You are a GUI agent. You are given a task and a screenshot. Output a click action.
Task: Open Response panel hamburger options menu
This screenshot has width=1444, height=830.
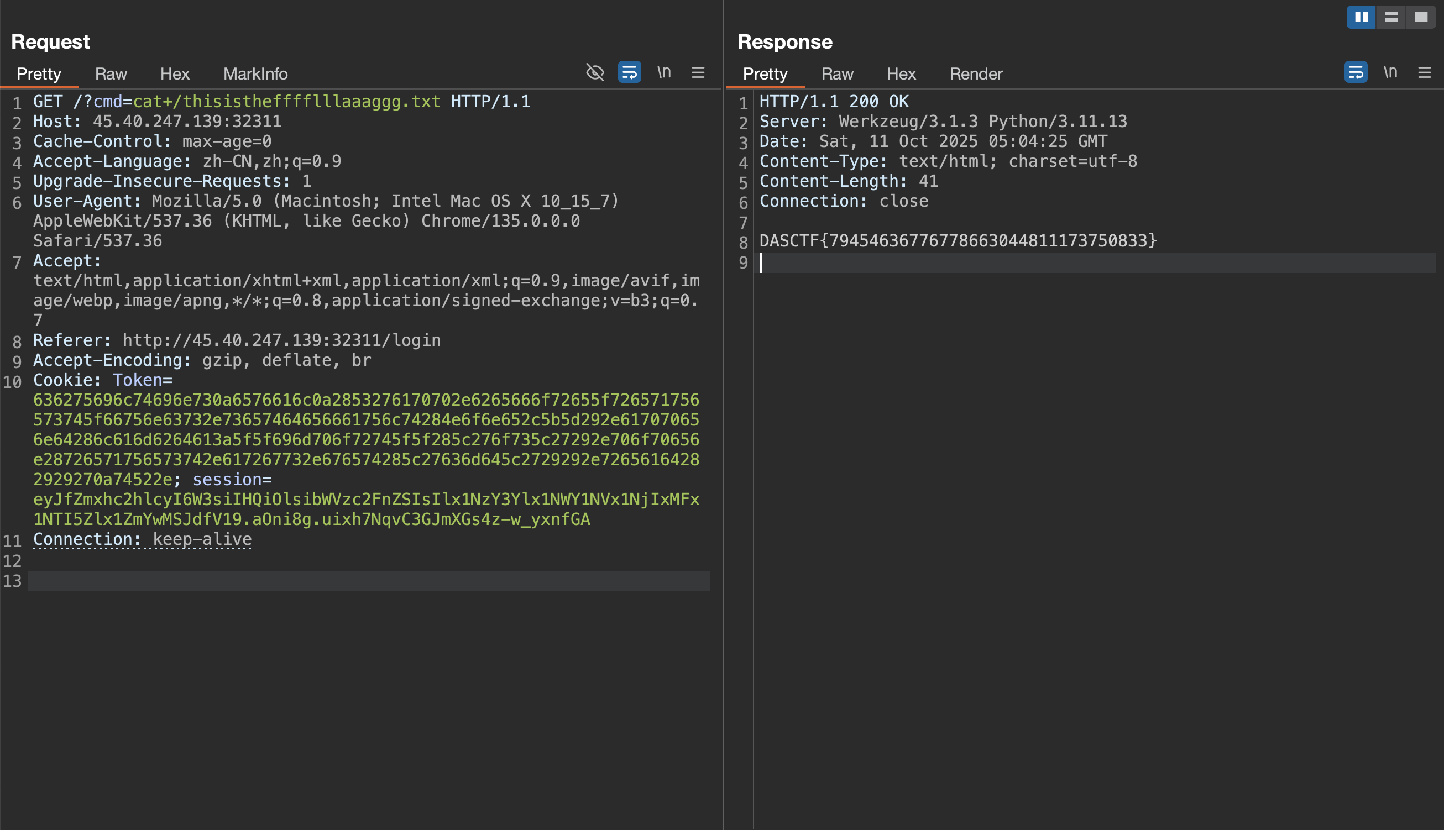[1425, 72]
